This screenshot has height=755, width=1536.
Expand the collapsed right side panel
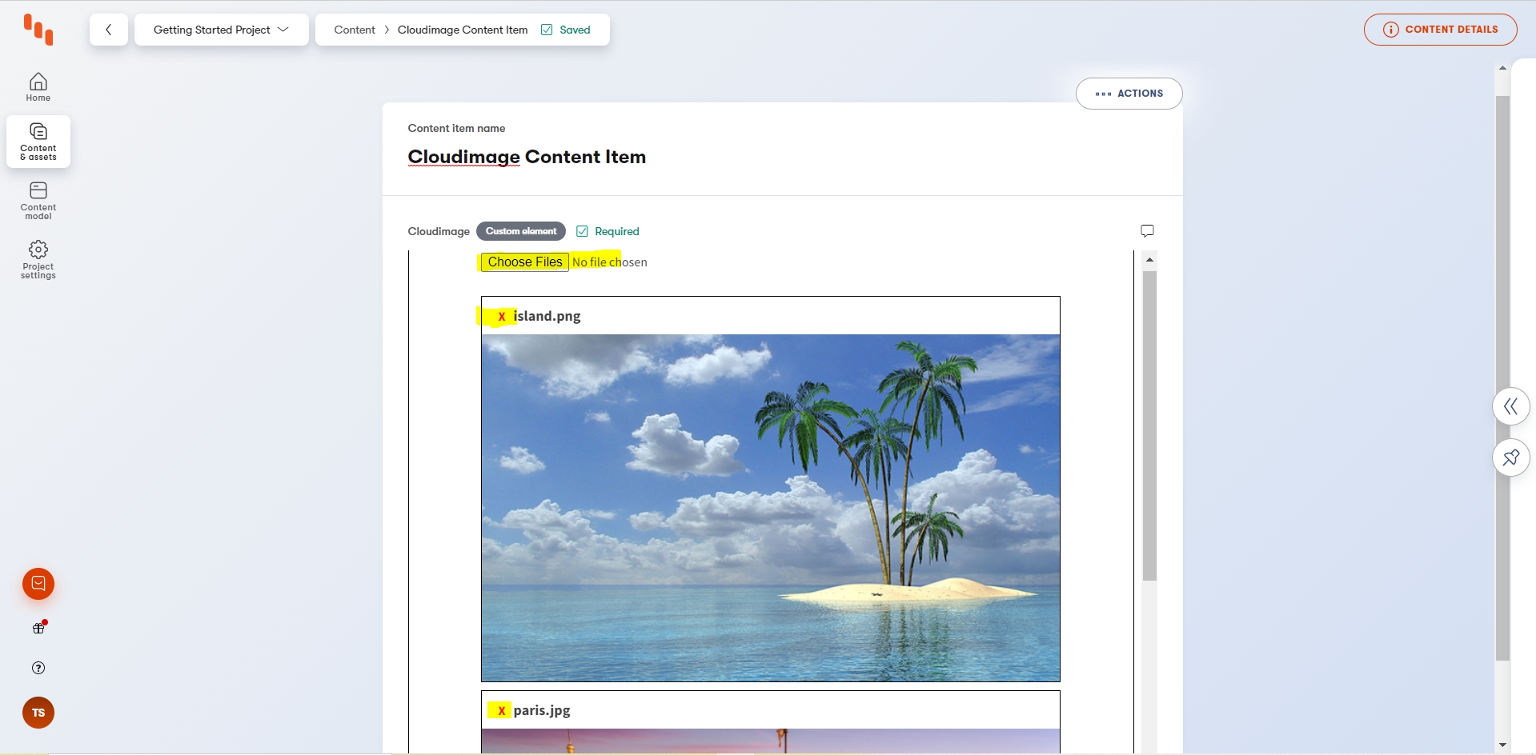tap(1510, 406)
